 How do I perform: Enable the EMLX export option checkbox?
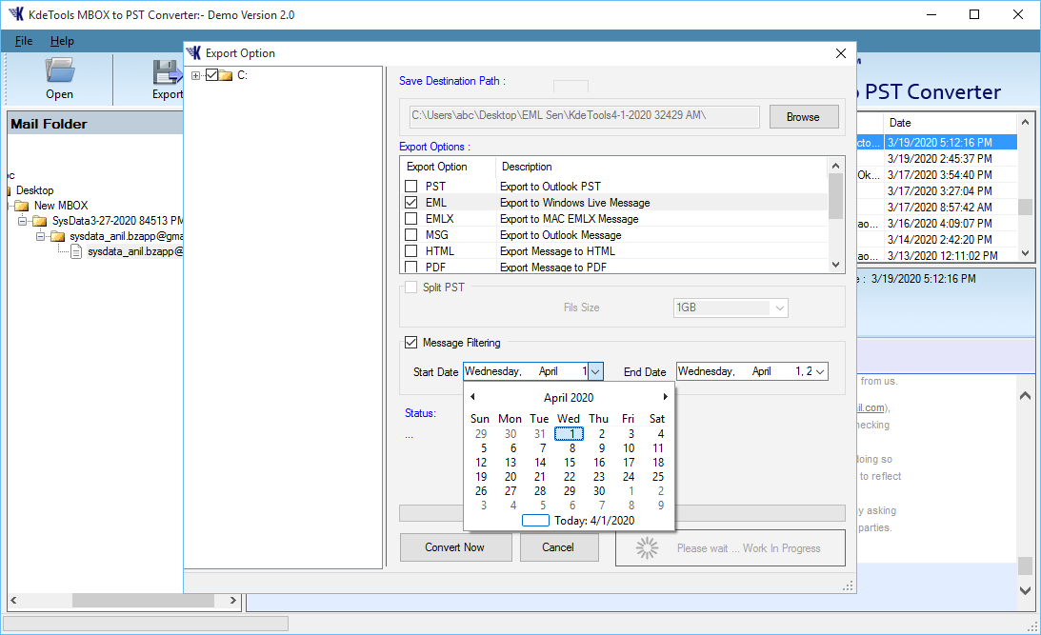coord(410,218)
